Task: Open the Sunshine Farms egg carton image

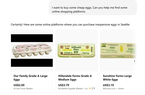Action: [118, 50]
